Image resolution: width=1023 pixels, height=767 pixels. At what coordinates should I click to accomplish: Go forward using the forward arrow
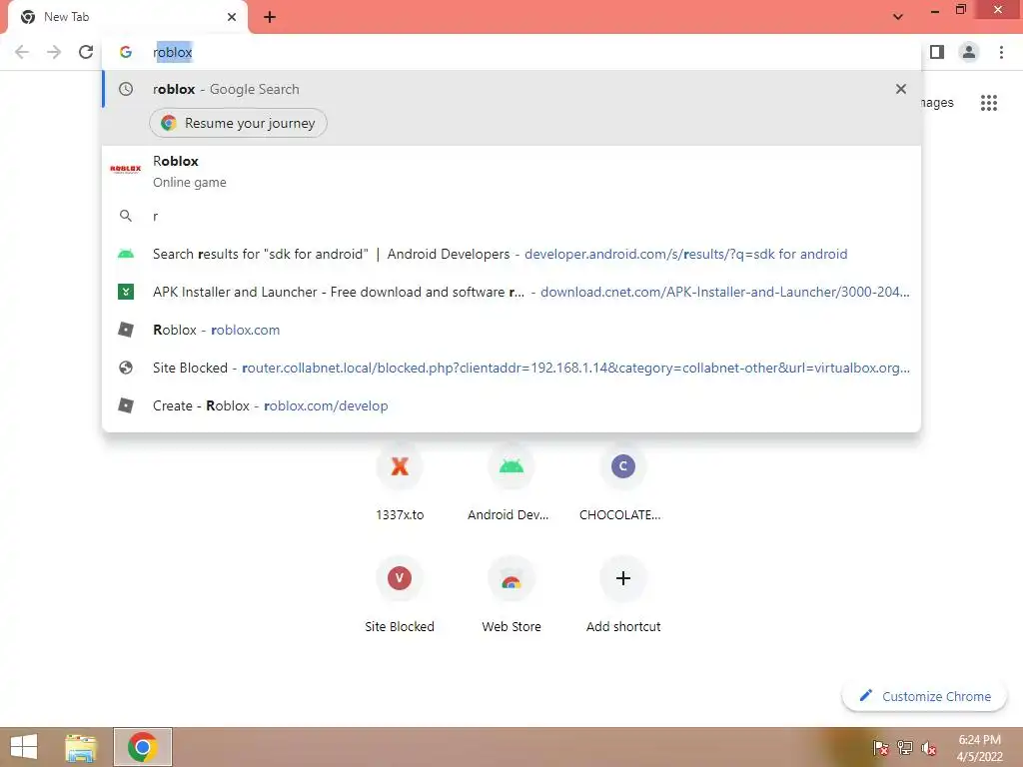click(54, 52)
